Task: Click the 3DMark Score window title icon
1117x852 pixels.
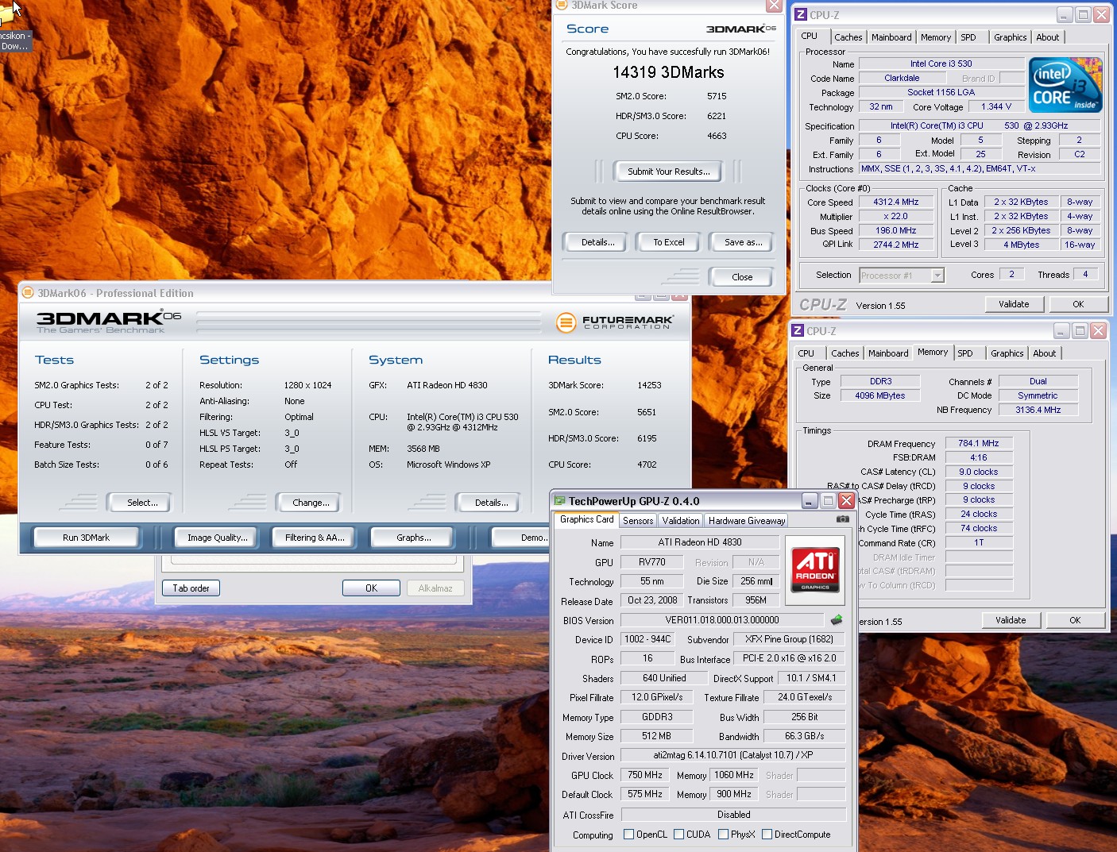Action: point(561,5)
